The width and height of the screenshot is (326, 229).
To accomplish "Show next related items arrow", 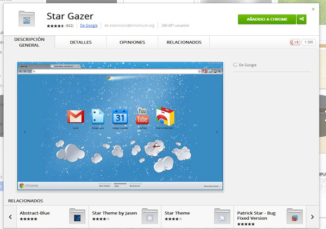I will (312, 217).
